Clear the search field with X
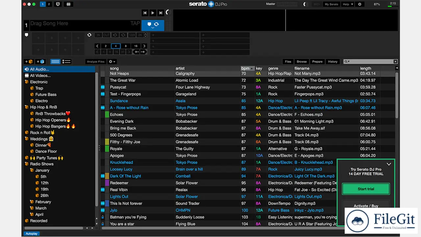Viewport: 421px width, 237px height. (395, 62)
